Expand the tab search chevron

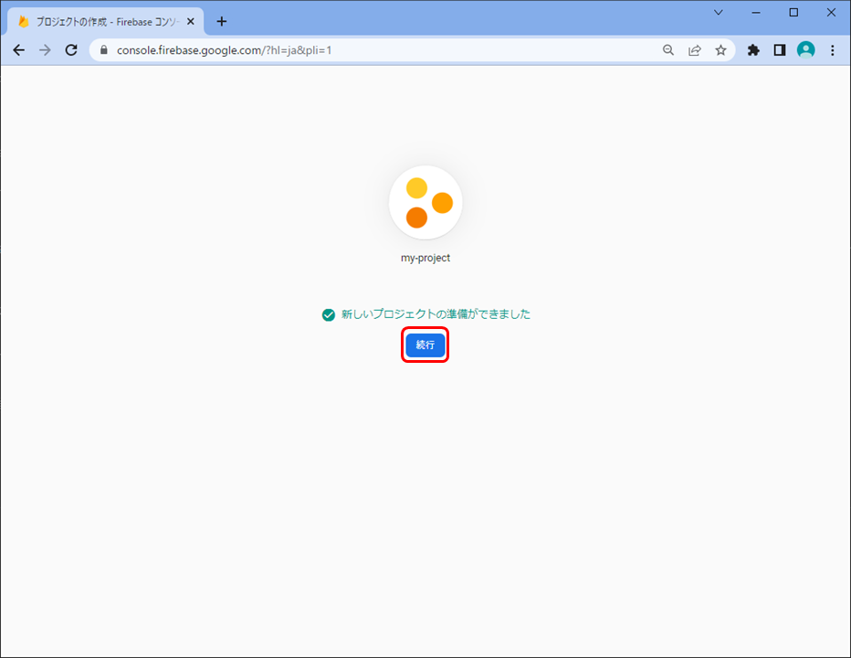click(x=718, y=13)
